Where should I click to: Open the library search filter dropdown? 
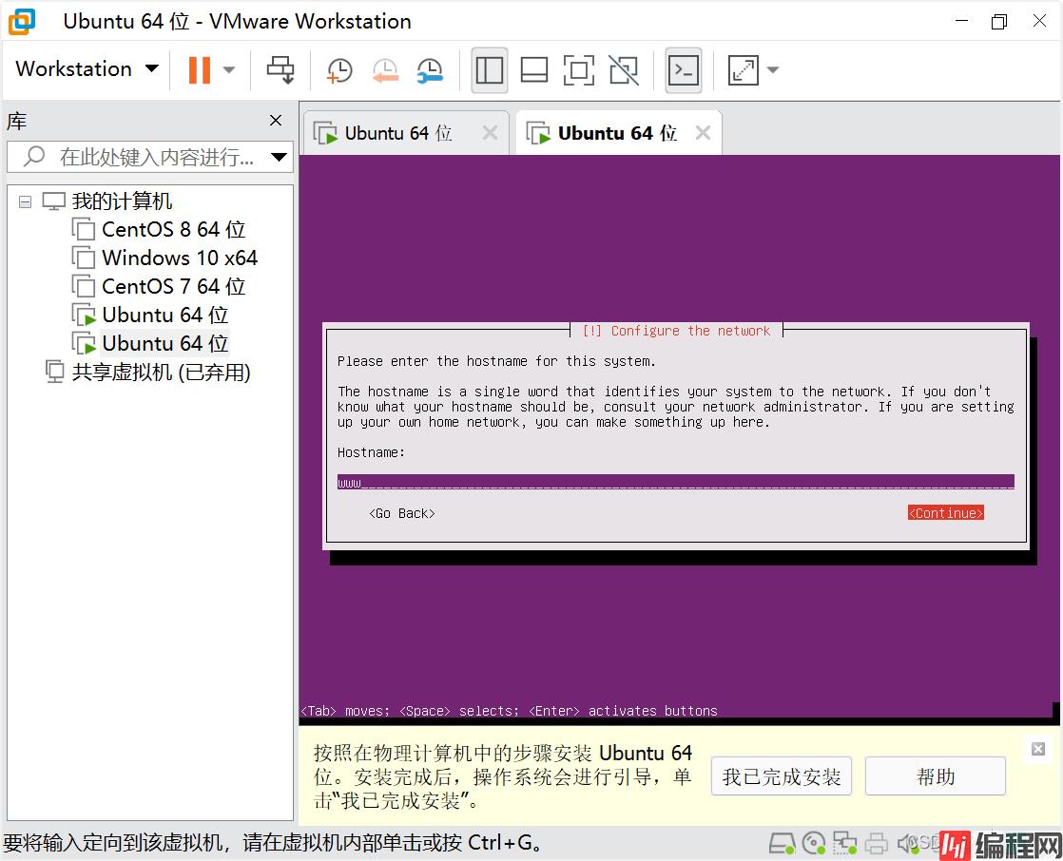(279, 157)
